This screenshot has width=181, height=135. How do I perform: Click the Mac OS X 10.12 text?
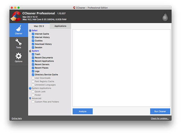pos(30,17)
